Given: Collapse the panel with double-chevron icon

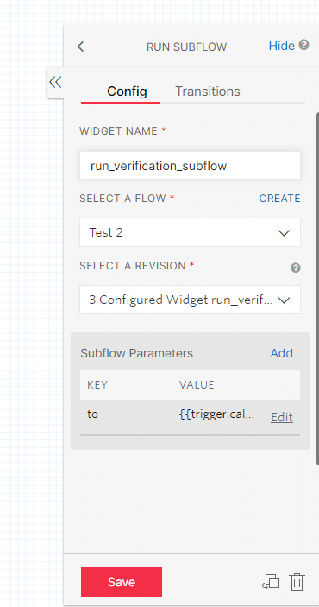Looking at the screenshot, I should pyautogui.click(x=55, y=82).
